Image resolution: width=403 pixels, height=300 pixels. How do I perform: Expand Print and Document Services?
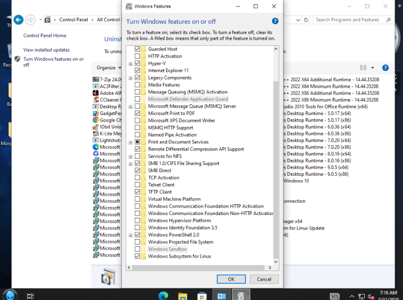[131, 142]
